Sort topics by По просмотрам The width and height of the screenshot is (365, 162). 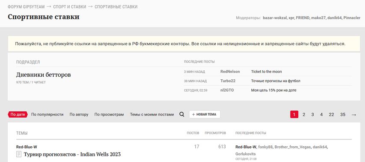click(109, 114)
